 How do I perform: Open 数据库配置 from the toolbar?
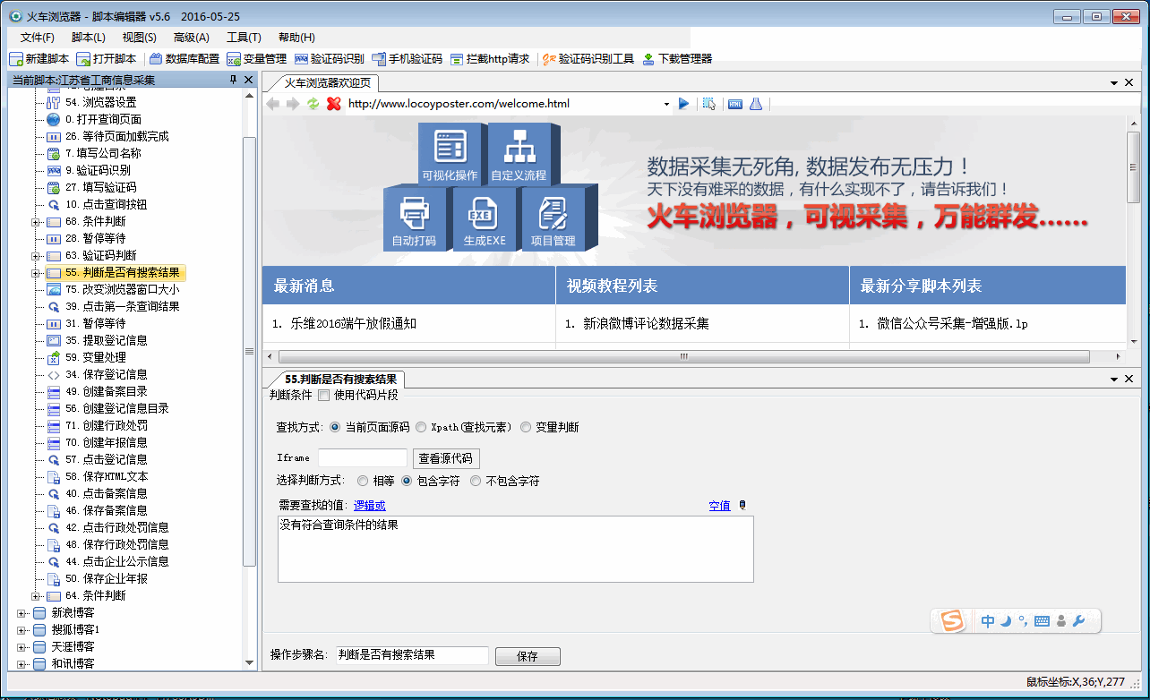[x=185, y=59]
